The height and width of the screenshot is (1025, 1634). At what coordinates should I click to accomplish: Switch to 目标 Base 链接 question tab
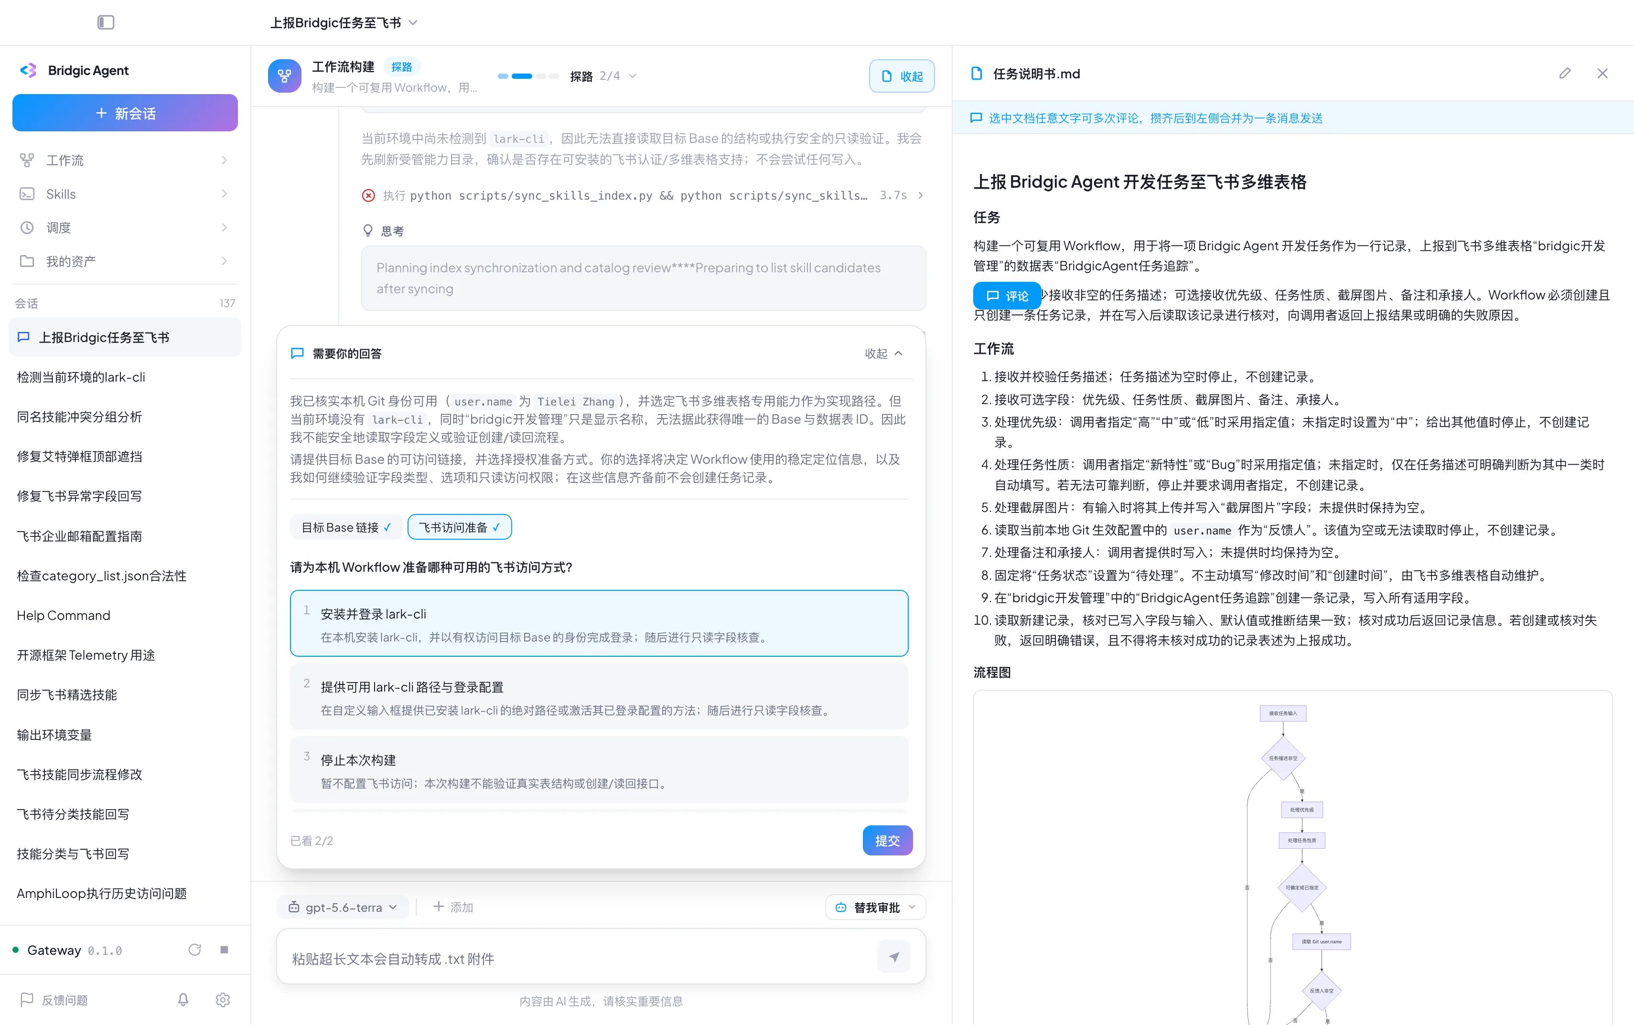(x=346, y=527)
